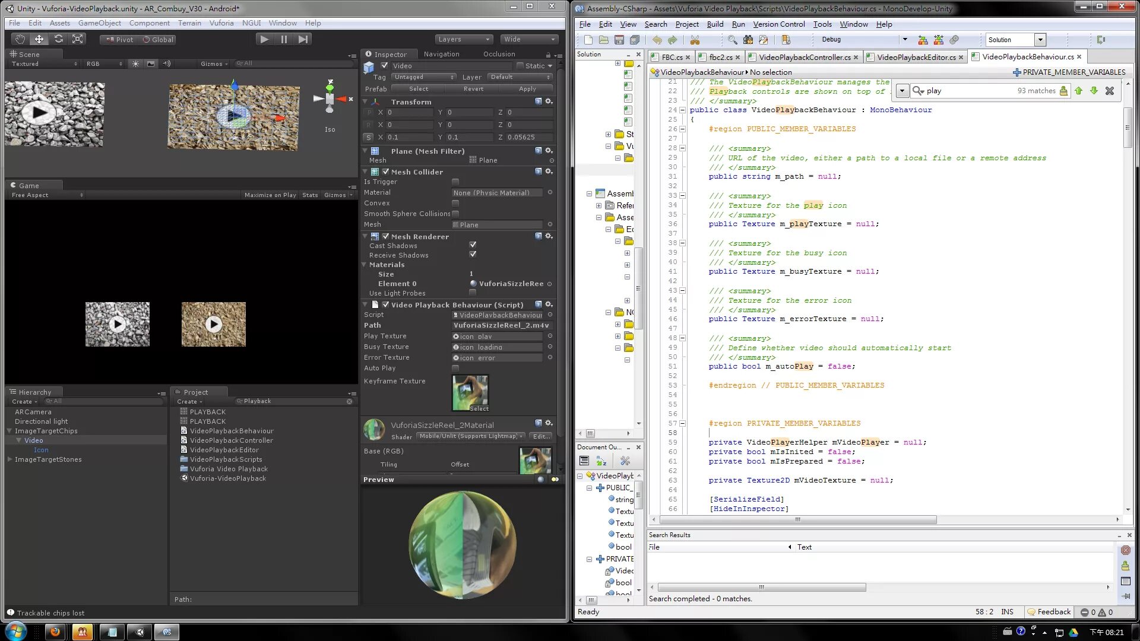Click Find in Files binoculars icon
The image size is (1140, 641).
(748, 40)
